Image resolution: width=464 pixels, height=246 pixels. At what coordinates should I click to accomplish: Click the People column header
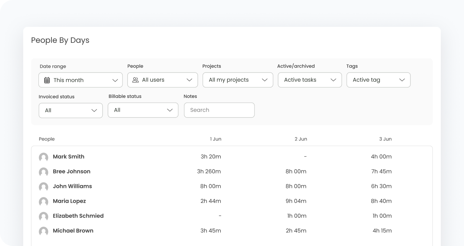47,139
